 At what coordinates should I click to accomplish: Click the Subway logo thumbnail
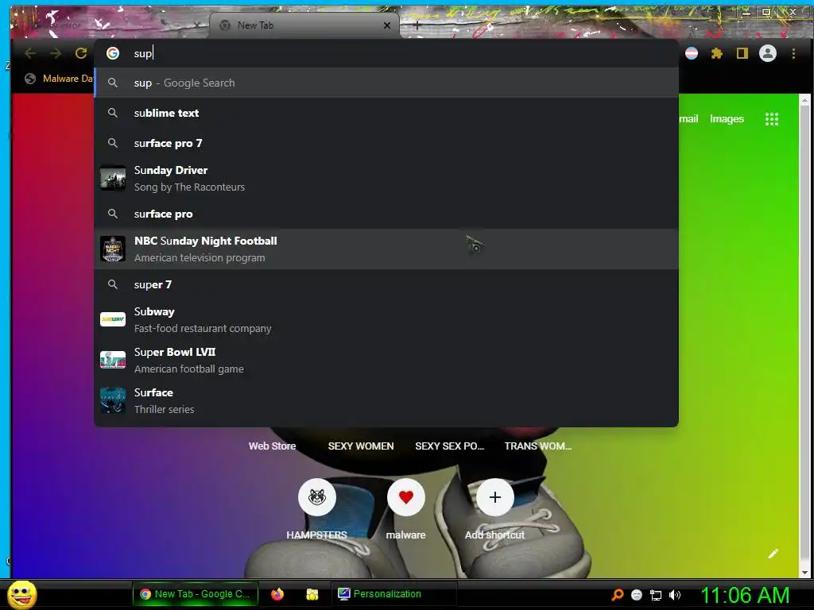(x=113, y=319)
